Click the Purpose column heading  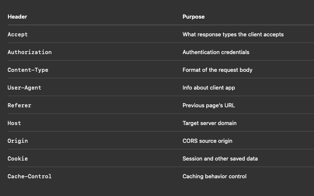(x=193, y=17)
